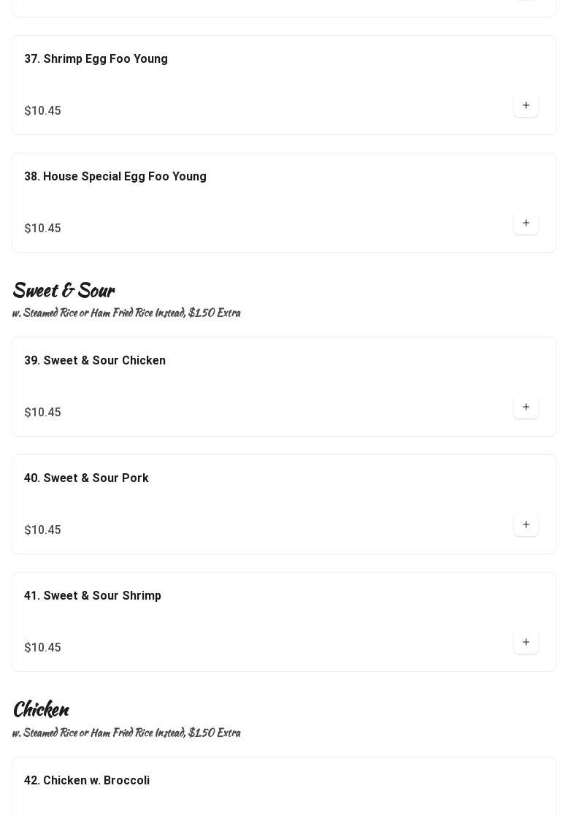
Task: Select 42. Chicken w. Broccoli menu item
Action: click(87, 781)
